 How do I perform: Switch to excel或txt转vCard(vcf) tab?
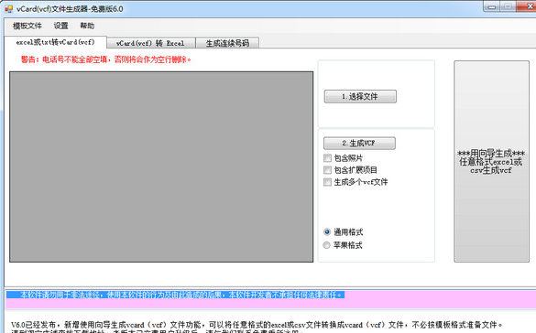[55, 42]
